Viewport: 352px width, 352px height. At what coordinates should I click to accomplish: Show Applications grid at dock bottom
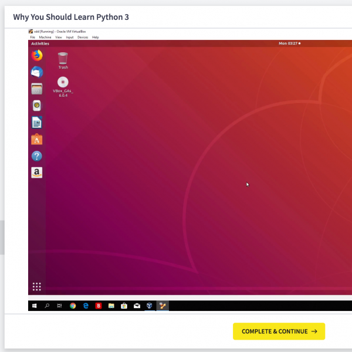[x=37, y=287]
